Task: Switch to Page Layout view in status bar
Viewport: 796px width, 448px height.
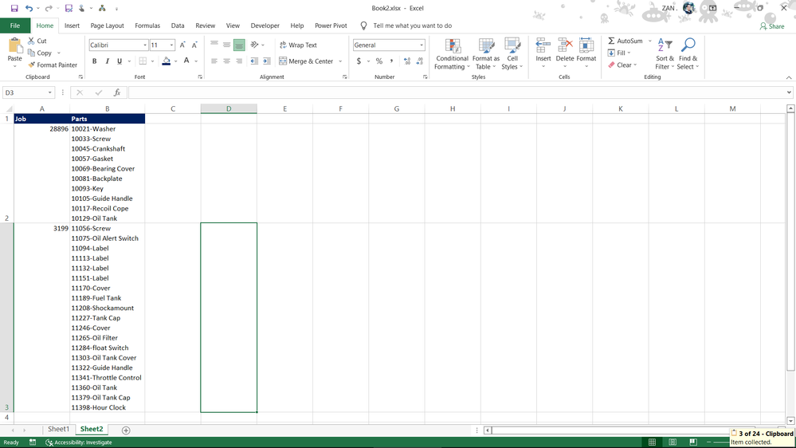Action: click(672, 442)
